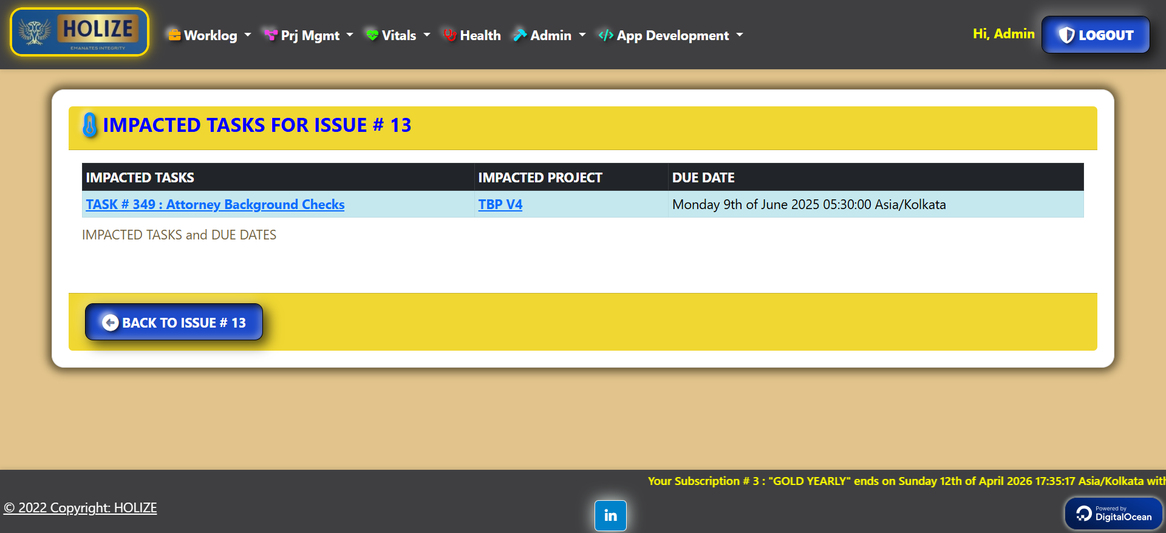Click the Worklog briefcase icon
The width and height of the screenshot is (1166, 533).
[174, 35]
